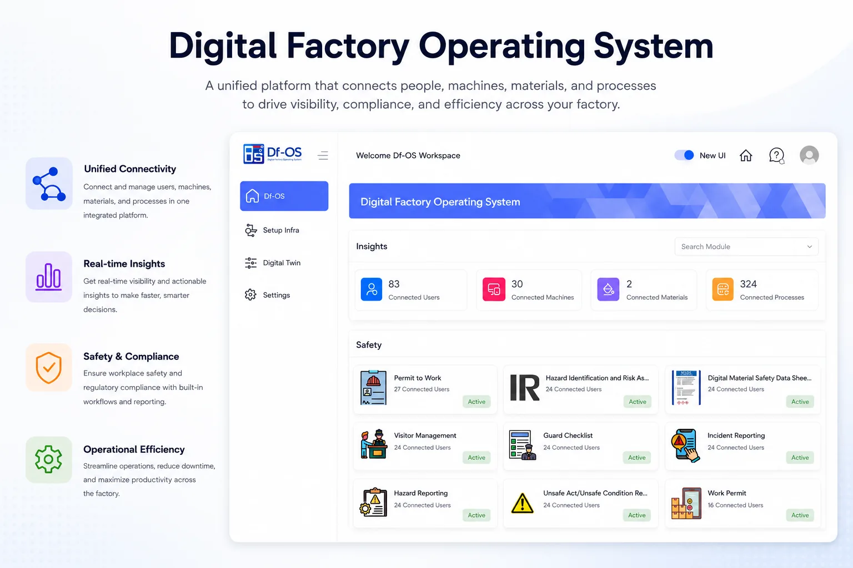The image size is (853, 568).
Task: Select the Df-OS sidebar menu item
Action: pyautogui.click(x=284, y=196)
